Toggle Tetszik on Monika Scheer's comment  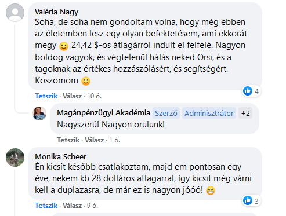tap(46, 206)
